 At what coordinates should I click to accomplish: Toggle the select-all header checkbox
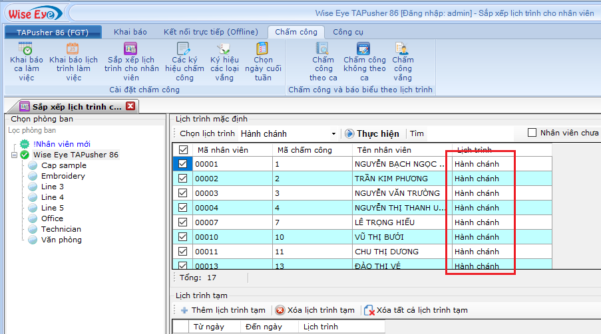coord(183,150)
